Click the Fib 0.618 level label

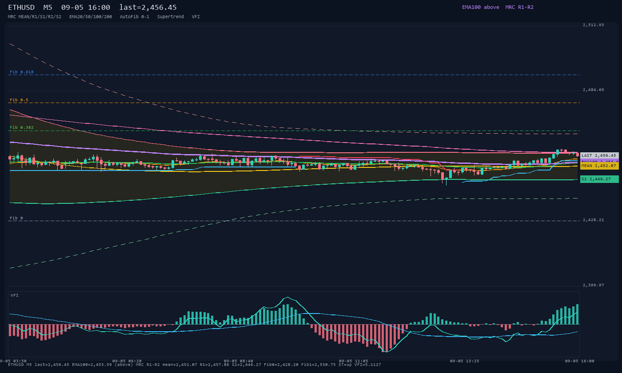click(x=22, y=72)
